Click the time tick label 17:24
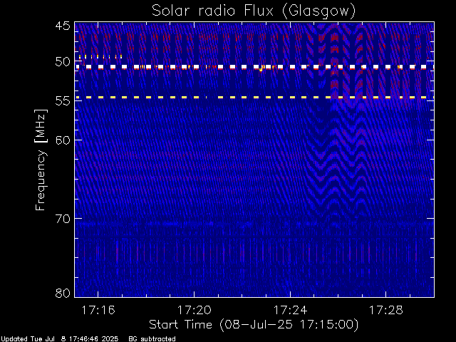The height and width of the screenshot is (342, 456). click(x=290, y=310)
